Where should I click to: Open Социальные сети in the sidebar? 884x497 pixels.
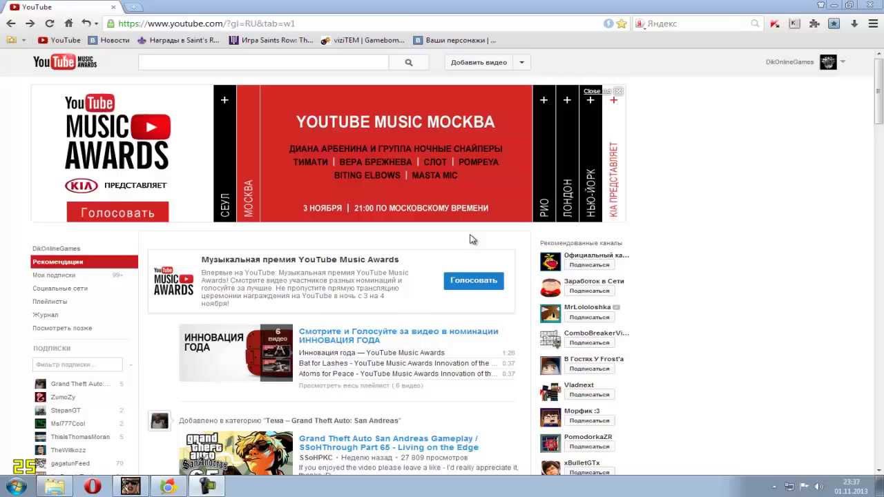point(60,288)
